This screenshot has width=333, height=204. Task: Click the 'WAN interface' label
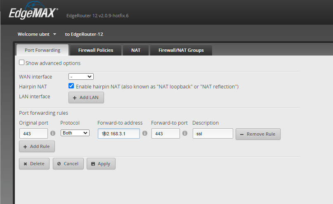(x=35, y=76)
